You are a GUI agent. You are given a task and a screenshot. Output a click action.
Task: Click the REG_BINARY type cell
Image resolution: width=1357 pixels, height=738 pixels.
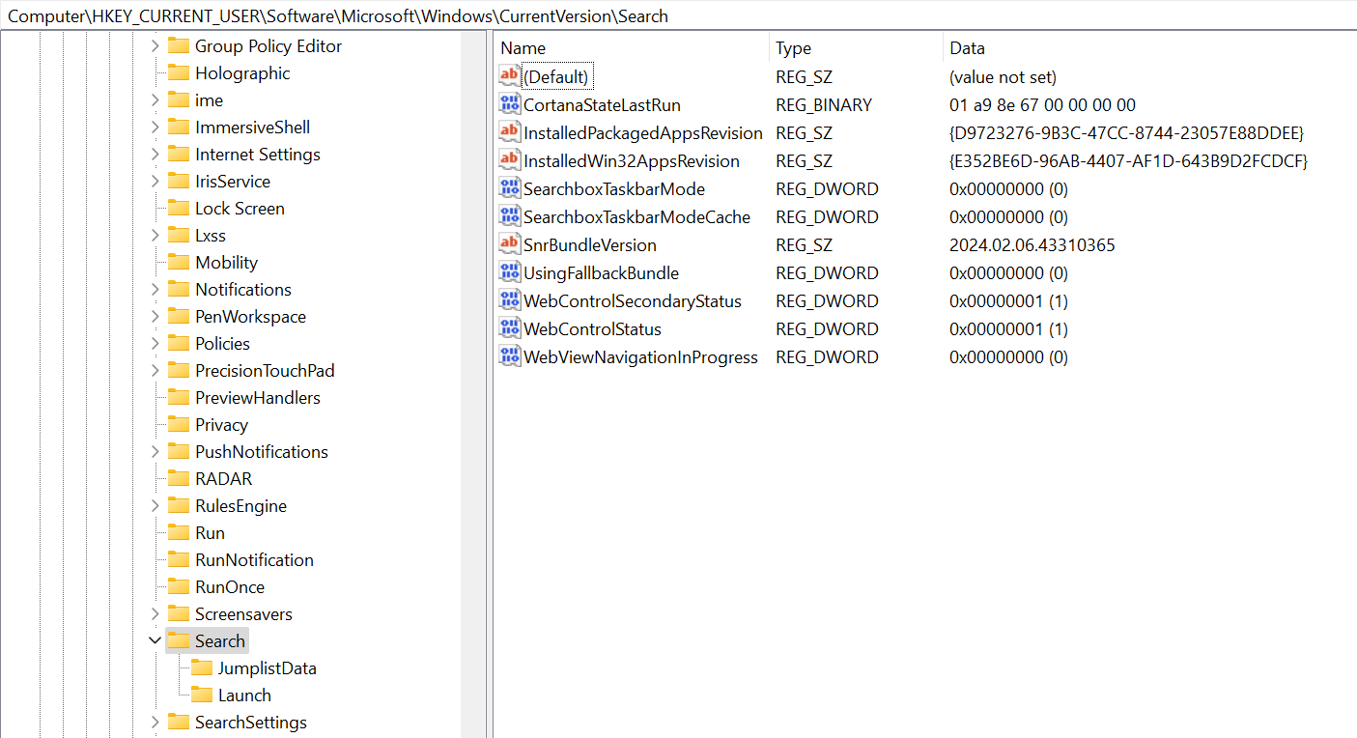click(824, 104)
